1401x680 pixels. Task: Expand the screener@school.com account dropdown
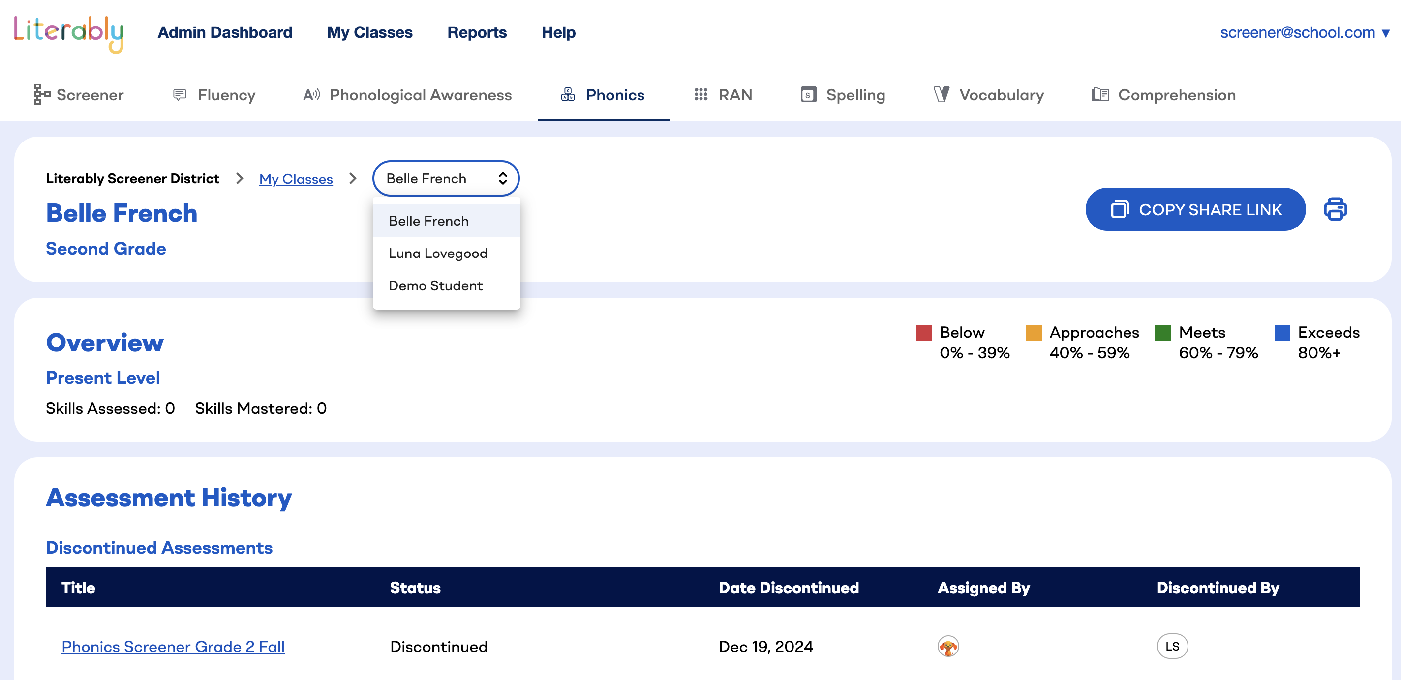point(1304,32)
